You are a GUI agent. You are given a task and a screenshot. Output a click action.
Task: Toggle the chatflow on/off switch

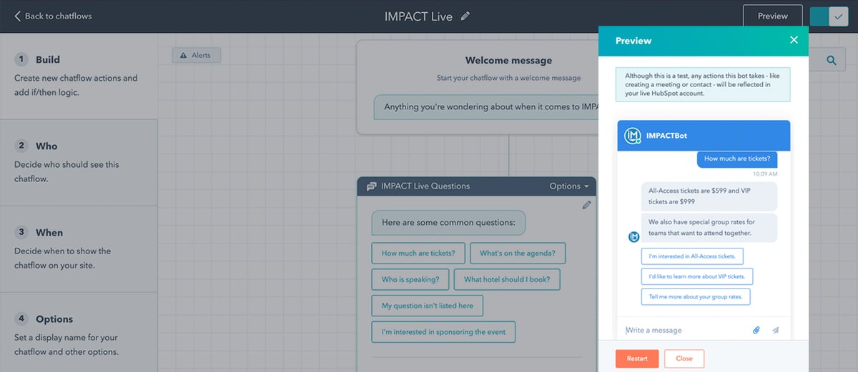pos(829,16)
